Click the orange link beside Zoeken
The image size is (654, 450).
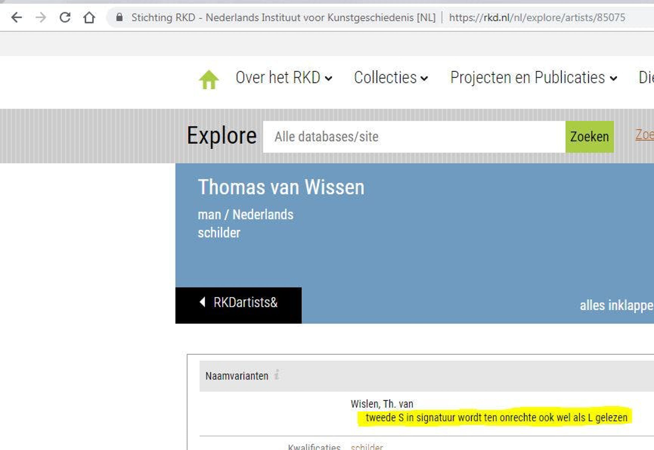point(644,135)
